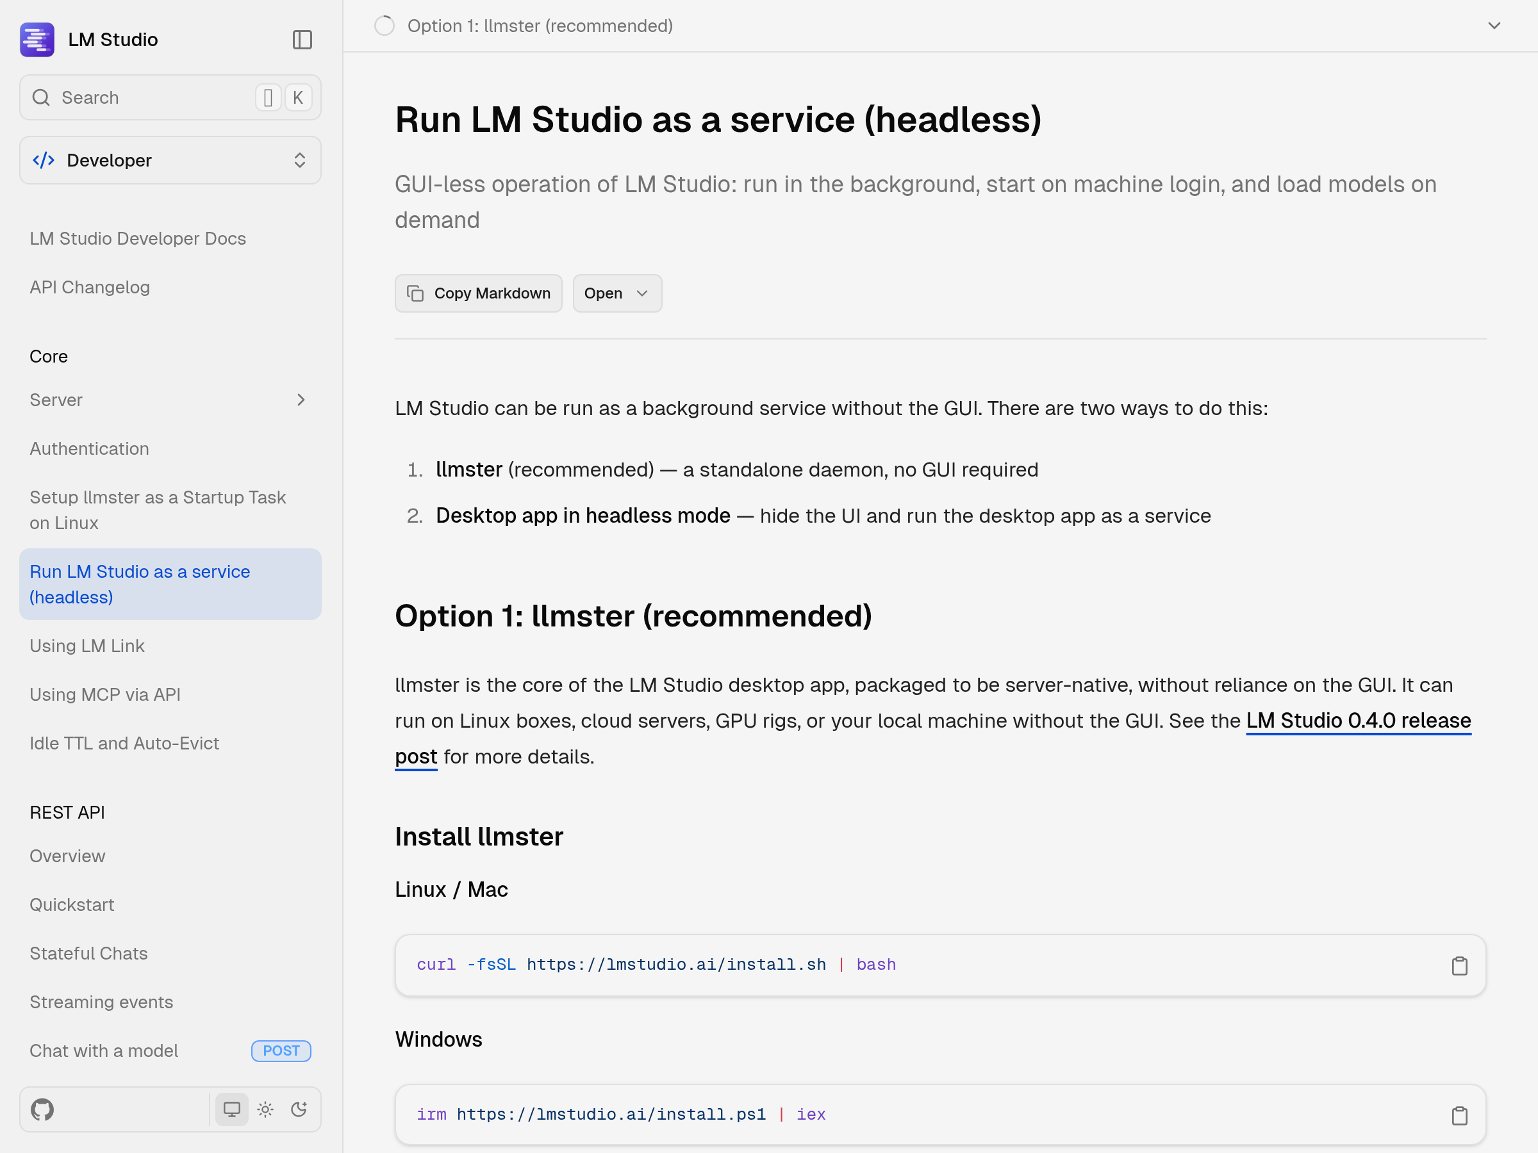Open the Streaming events page
This screenshot has width=1538, height=1153.
[x=101, y=1002]
